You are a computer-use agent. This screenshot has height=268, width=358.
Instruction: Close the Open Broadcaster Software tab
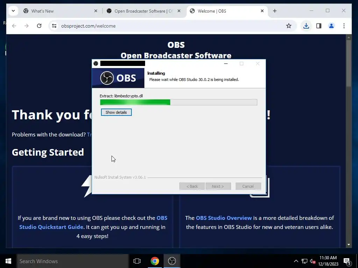(x=179, y=11)
